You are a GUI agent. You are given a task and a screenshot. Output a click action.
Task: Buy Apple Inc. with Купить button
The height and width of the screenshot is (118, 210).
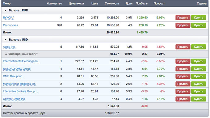[x=199, y=47]
